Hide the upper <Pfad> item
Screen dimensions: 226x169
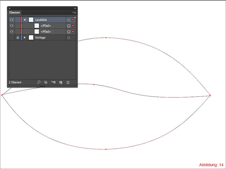[x=12, y=25]
